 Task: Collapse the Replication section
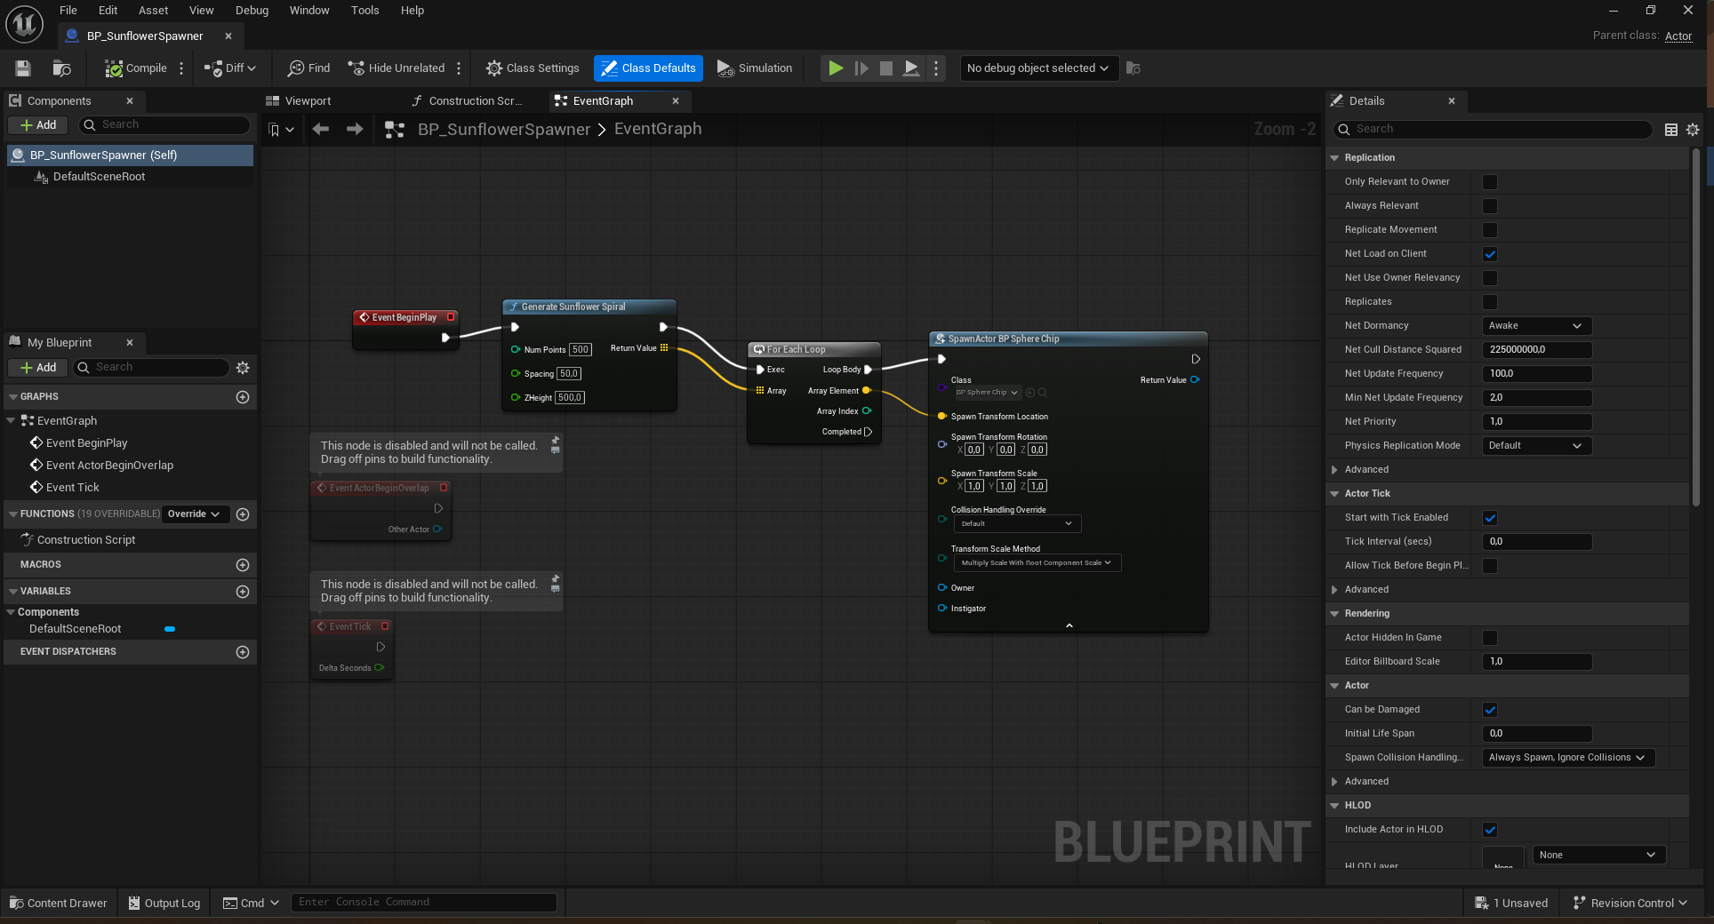tap(1334, 158)
